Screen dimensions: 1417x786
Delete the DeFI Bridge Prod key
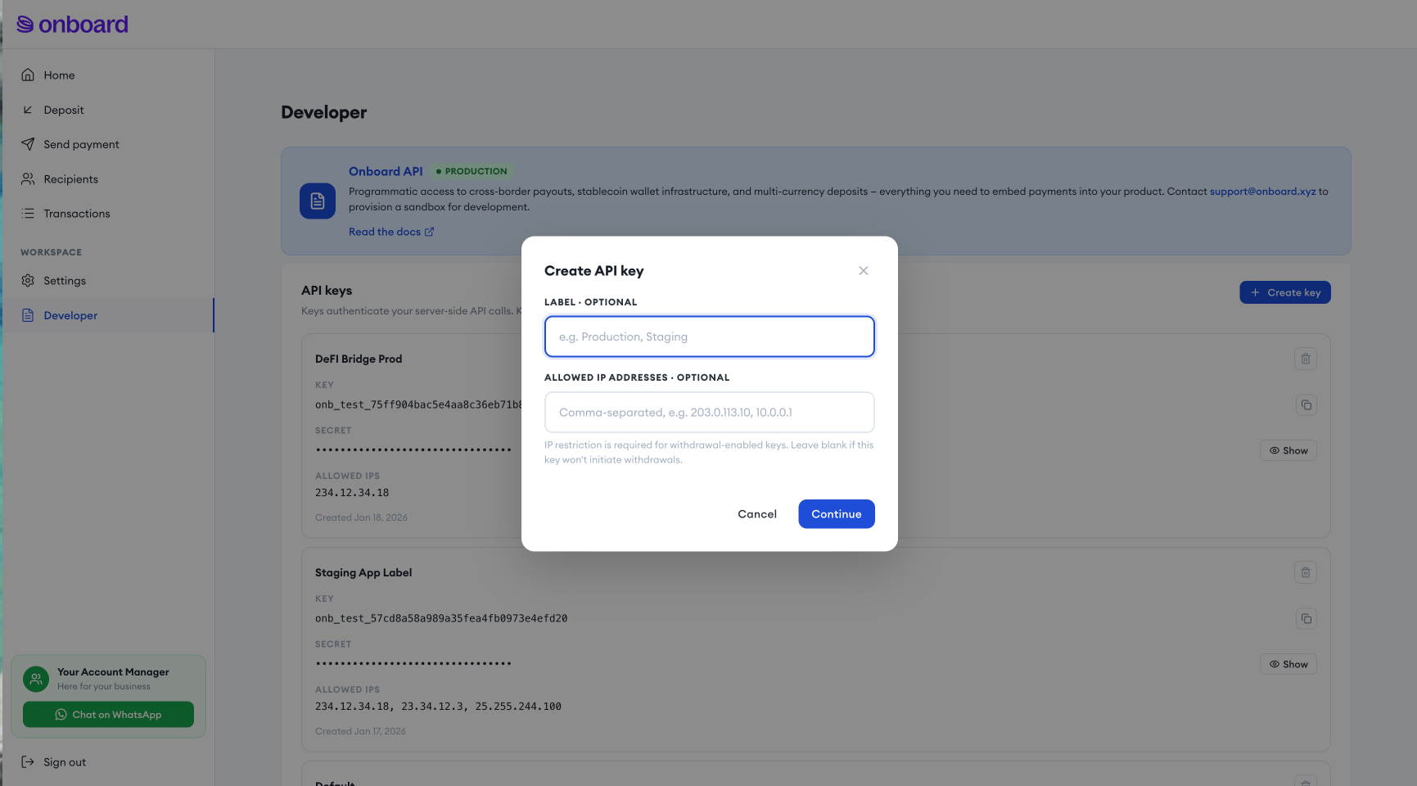pyautogui.click(x=1306, y=359)
